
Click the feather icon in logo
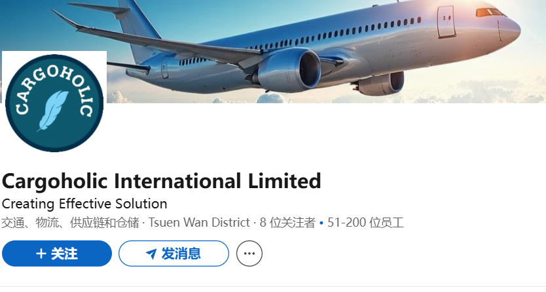coord(53,111)
